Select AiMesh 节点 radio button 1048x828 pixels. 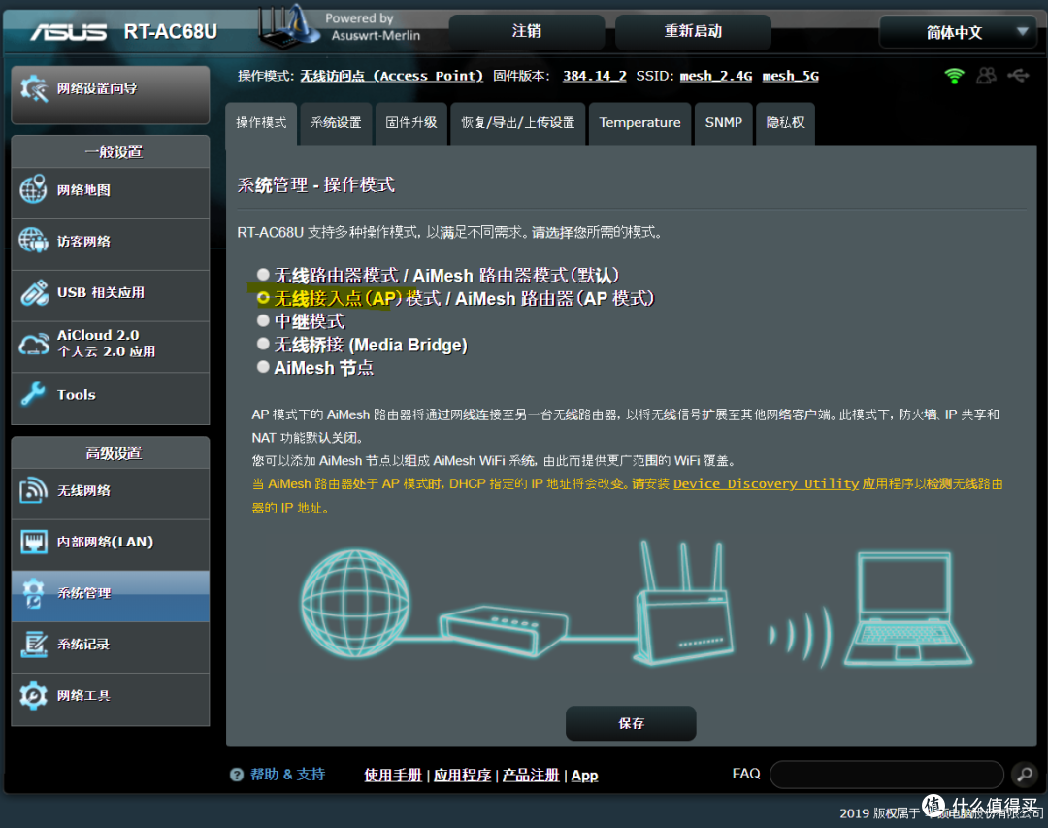pyautogui.click(x=263, y=367)
